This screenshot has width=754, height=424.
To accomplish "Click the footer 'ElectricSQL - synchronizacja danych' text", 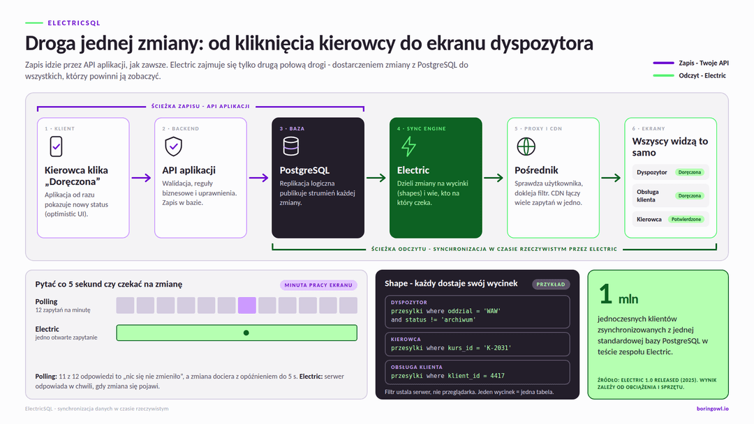I will [x=96, y=409].
